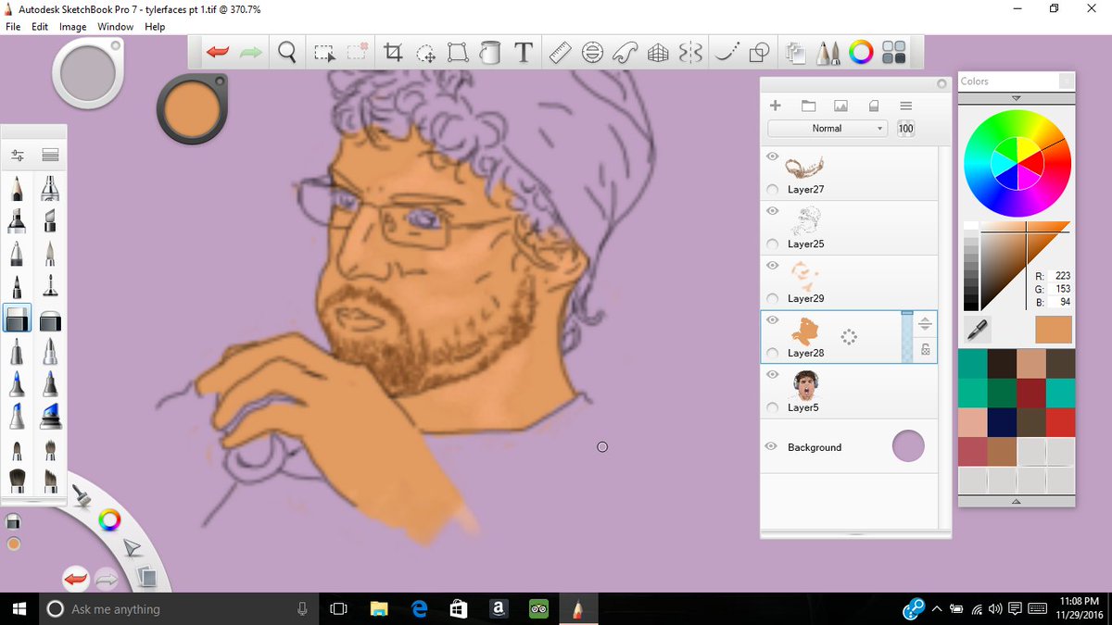Select the Flood Fill tool
This screenshot has height=625, width=1112.
point(490,53)
